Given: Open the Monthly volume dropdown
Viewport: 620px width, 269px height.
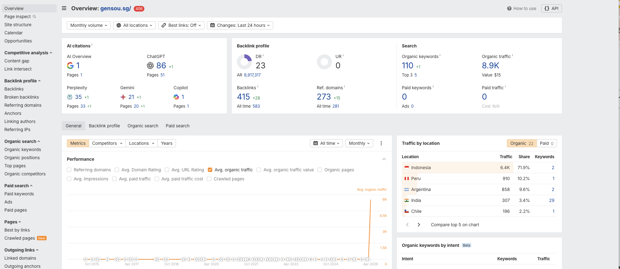Looking at the screenshot, I should (x=89, y=25).
